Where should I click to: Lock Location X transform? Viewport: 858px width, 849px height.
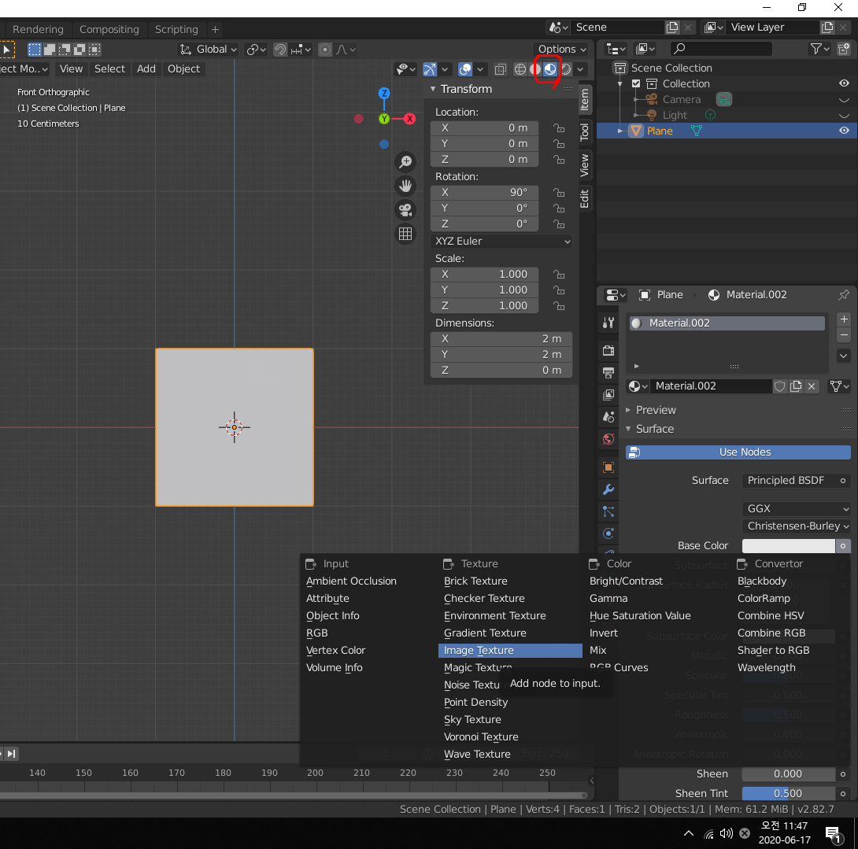559,128
